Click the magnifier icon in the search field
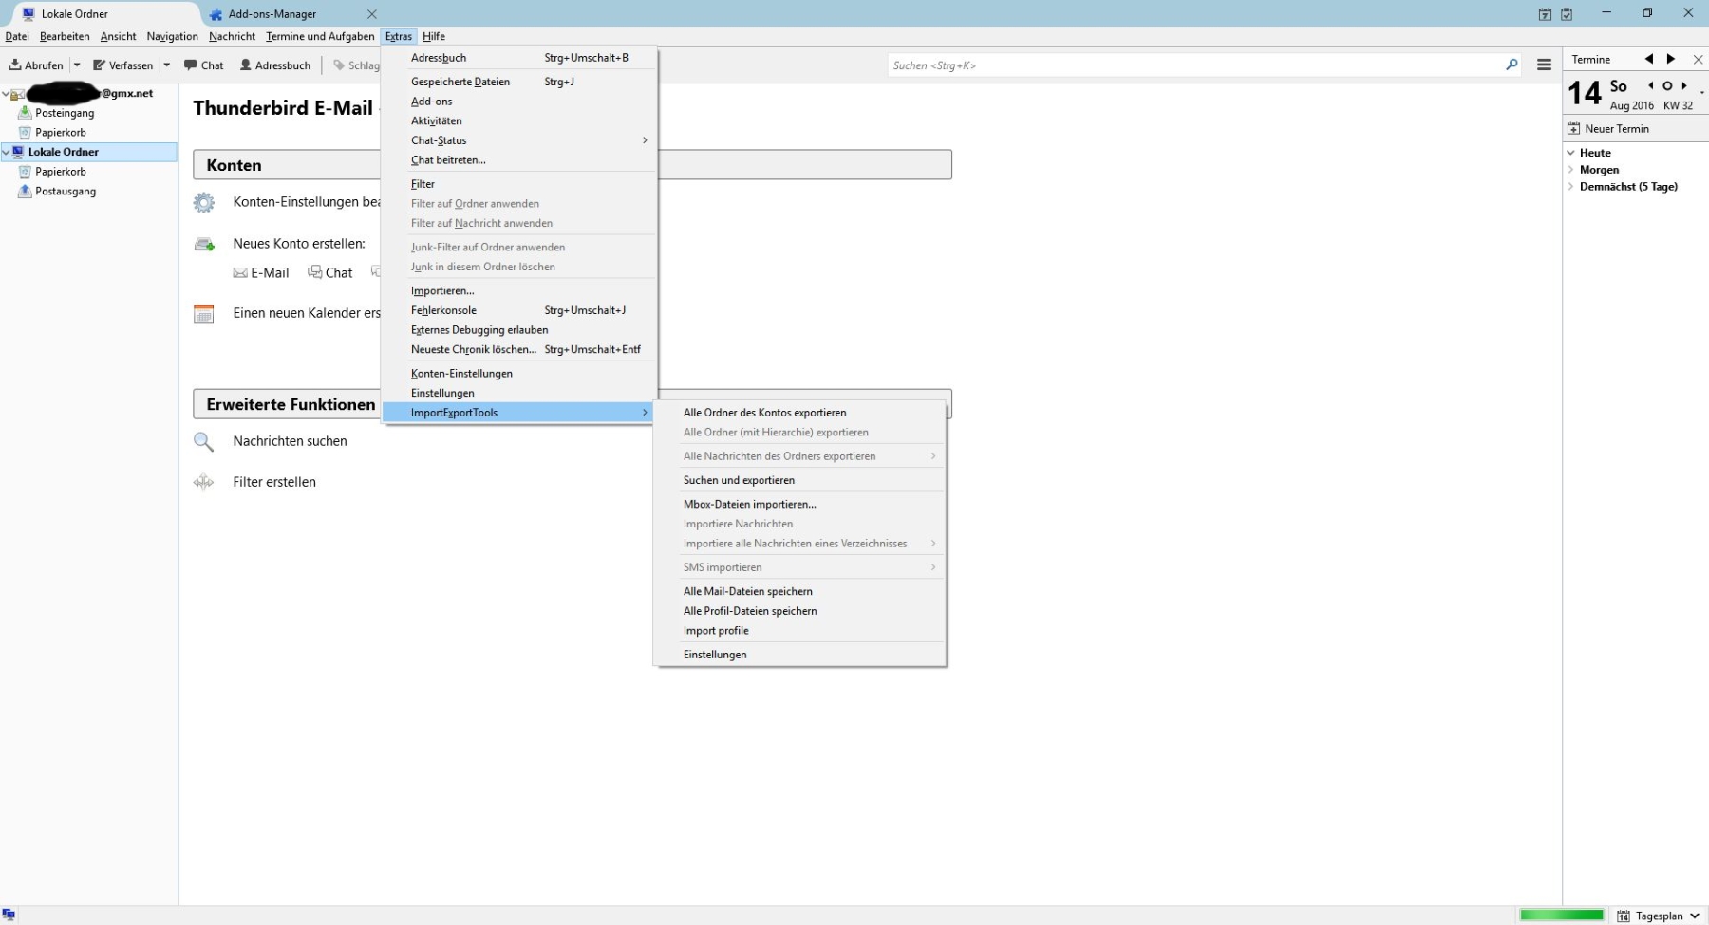 tap(1512, 65)
